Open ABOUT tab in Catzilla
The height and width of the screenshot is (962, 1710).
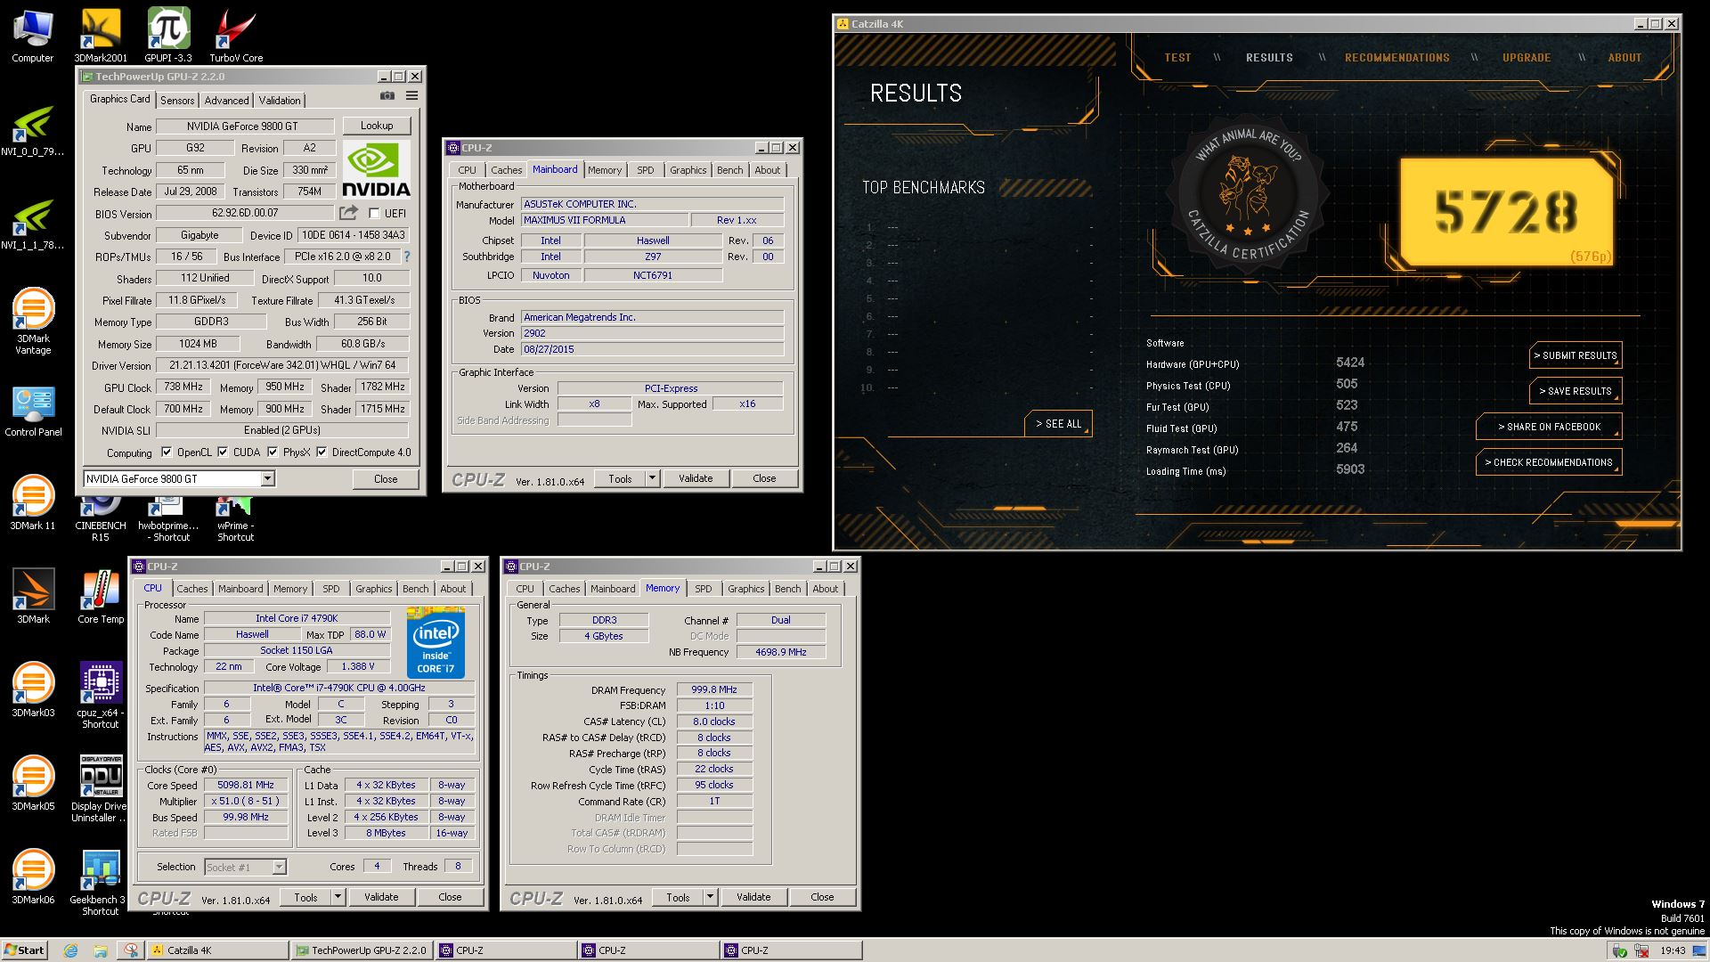point(1624,58)
